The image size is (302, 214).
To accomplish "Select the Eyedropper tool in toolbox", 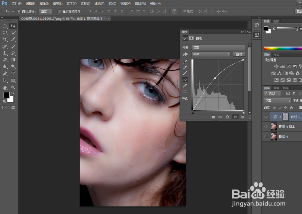I will coord(13,39).
